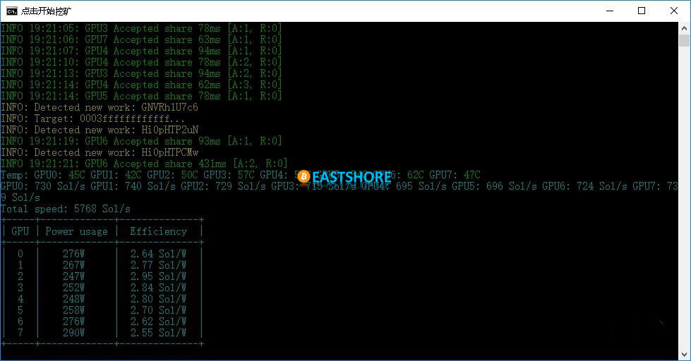Click the log line 19:21:07 GPU4 Accepted share 94ms
The image size is (691, 361).
tap(141, 51)
